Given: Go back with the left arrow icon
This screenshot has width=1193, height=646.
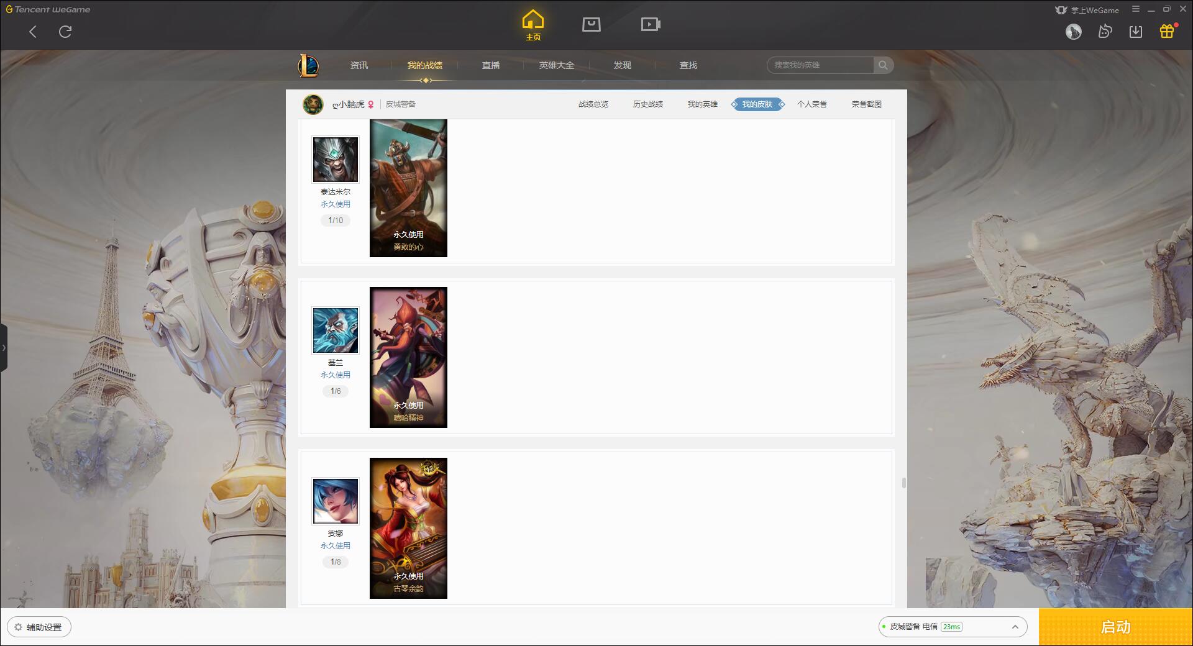Looking at the screenshot, I should tap(33, 32).
